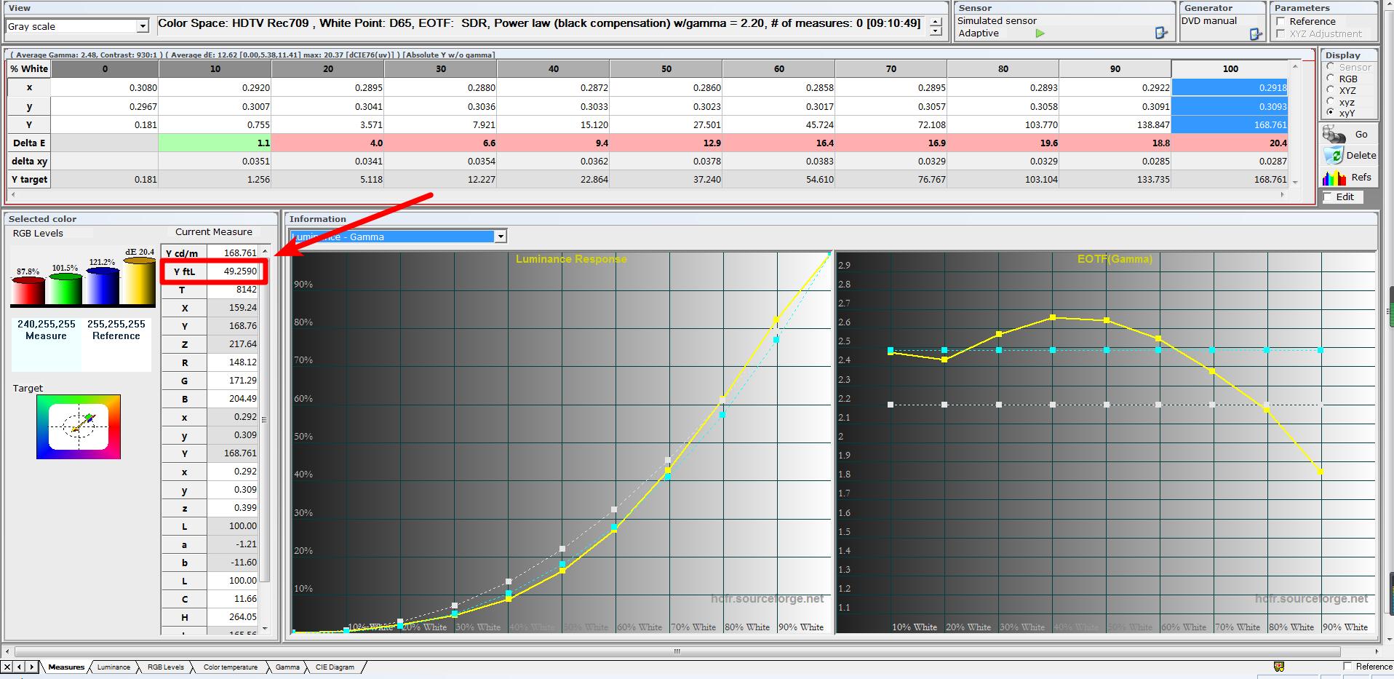
Task: Click status bar icon next to Reference checkbox
Action: tap(1279, 667)
